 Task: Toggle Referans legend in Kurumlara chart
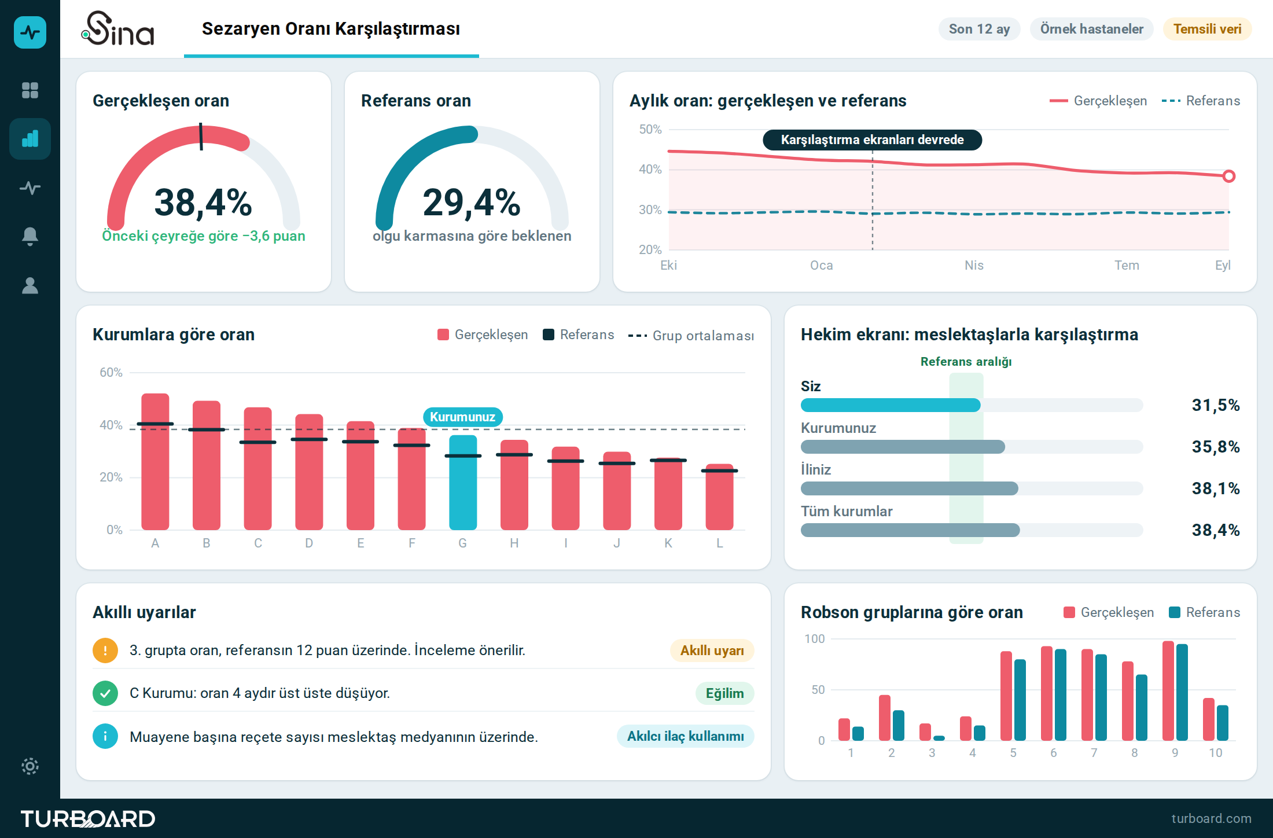(x=578, y=335)
